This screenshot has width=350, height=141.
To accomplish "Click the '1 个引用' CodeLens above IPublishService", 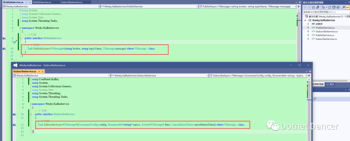I will (30, 35).
